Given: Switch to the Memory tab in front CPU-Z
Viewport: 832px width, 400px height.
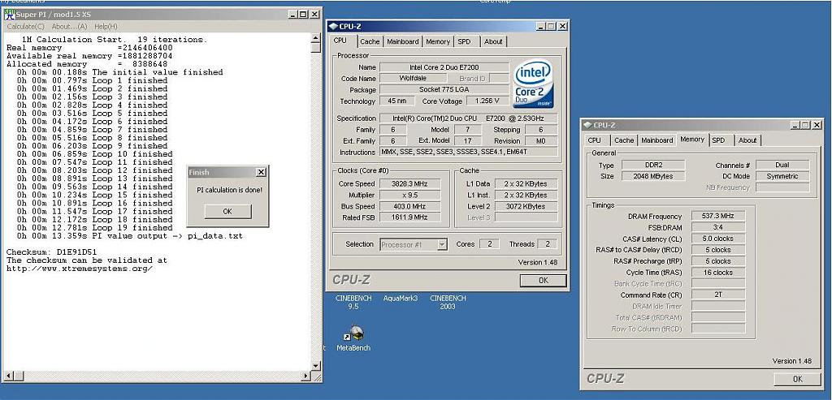Looking at the screenshot, I should tap(438, 41).
